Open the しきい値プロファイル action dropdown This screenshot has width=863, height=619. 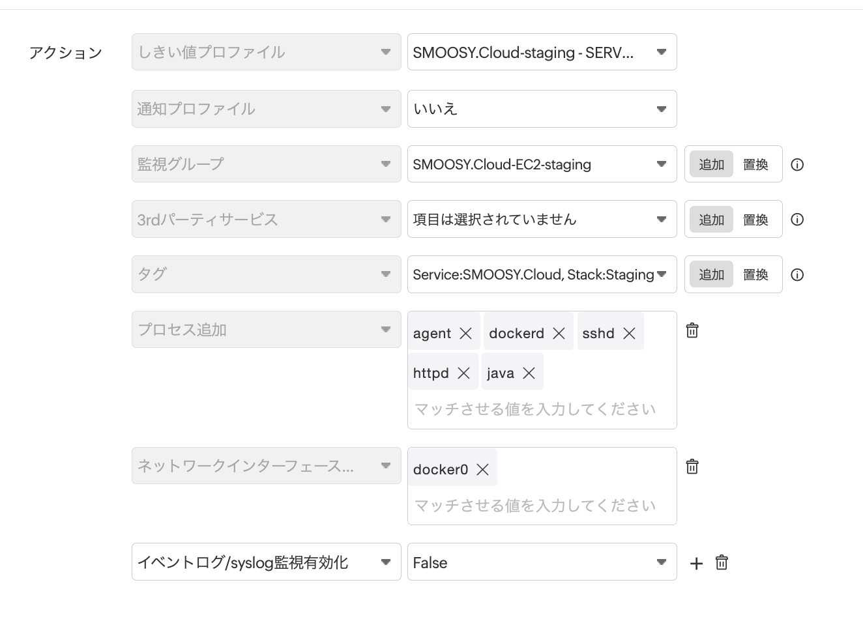click(267, 52)
